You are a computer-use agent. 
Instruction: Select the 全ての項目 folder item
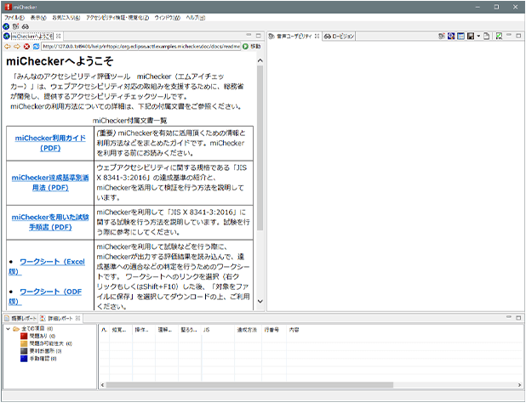[33, 329]
